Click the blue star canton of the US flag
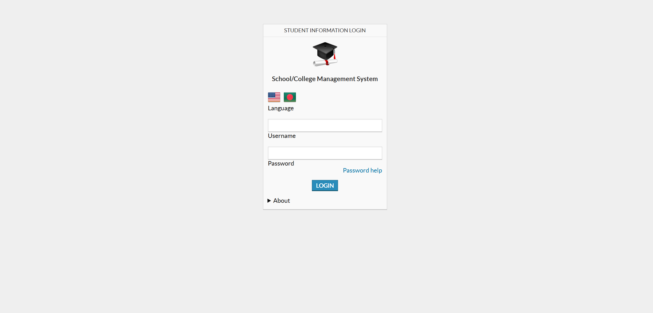 (271, 95)
